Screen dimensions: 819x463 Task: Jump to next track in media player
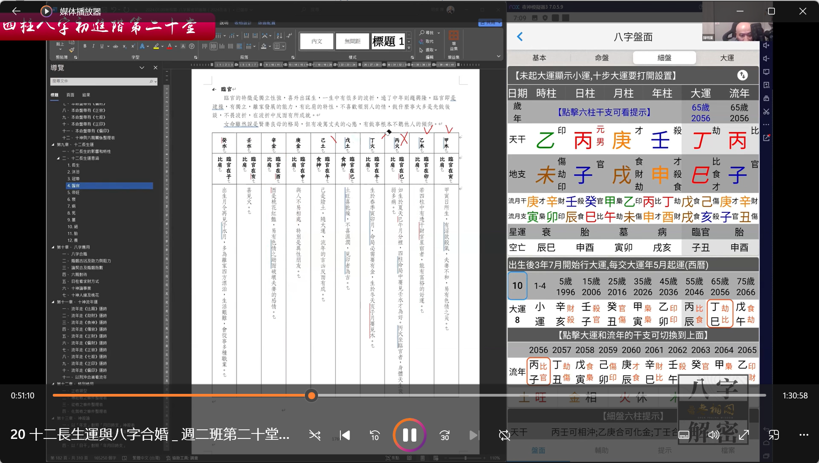pyautogui.click(x=474, y=435)
